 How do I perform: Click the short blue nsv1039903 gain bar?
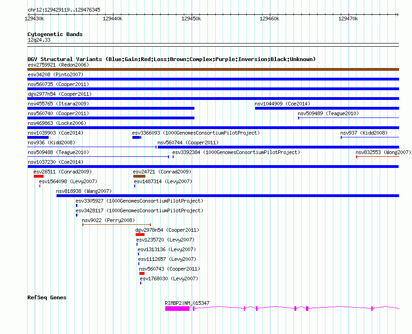click(38, 137)
